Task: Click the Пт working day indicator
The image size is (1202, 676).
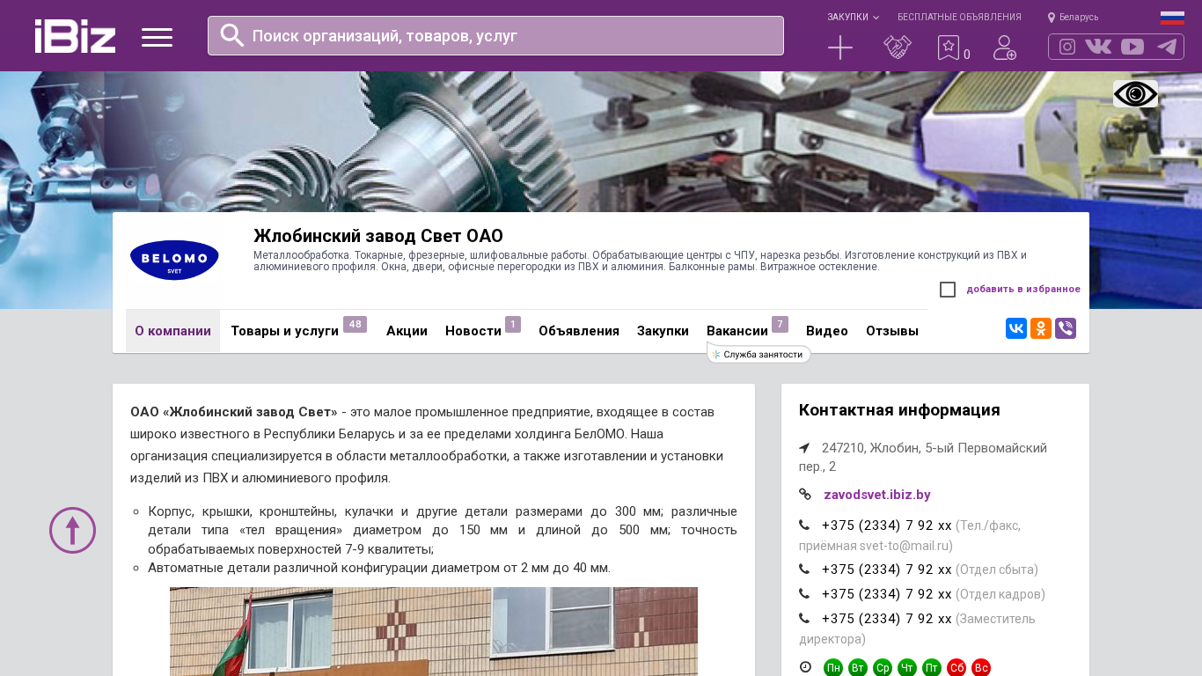Action: [932, 668]
